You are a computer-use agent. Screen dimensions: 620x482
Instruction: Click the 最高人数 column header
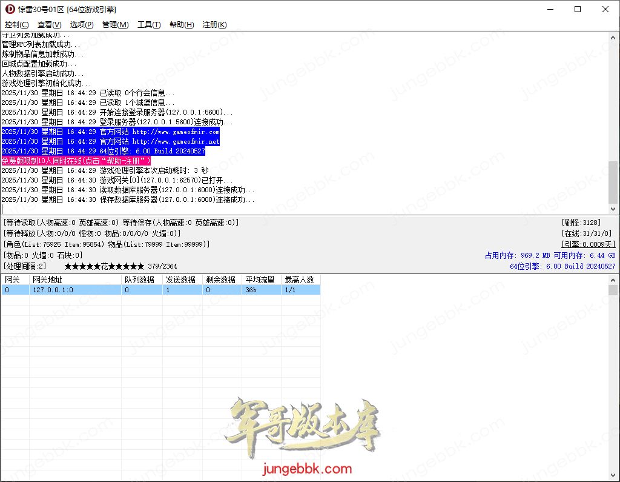pyautogui.click(x=300, y=280)
